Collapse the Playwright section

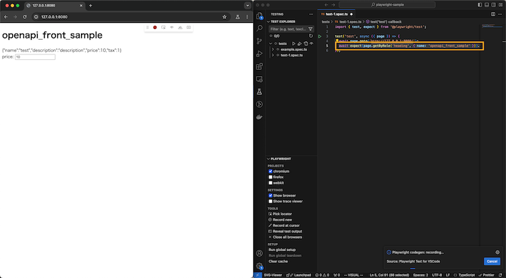click(269, 159)
